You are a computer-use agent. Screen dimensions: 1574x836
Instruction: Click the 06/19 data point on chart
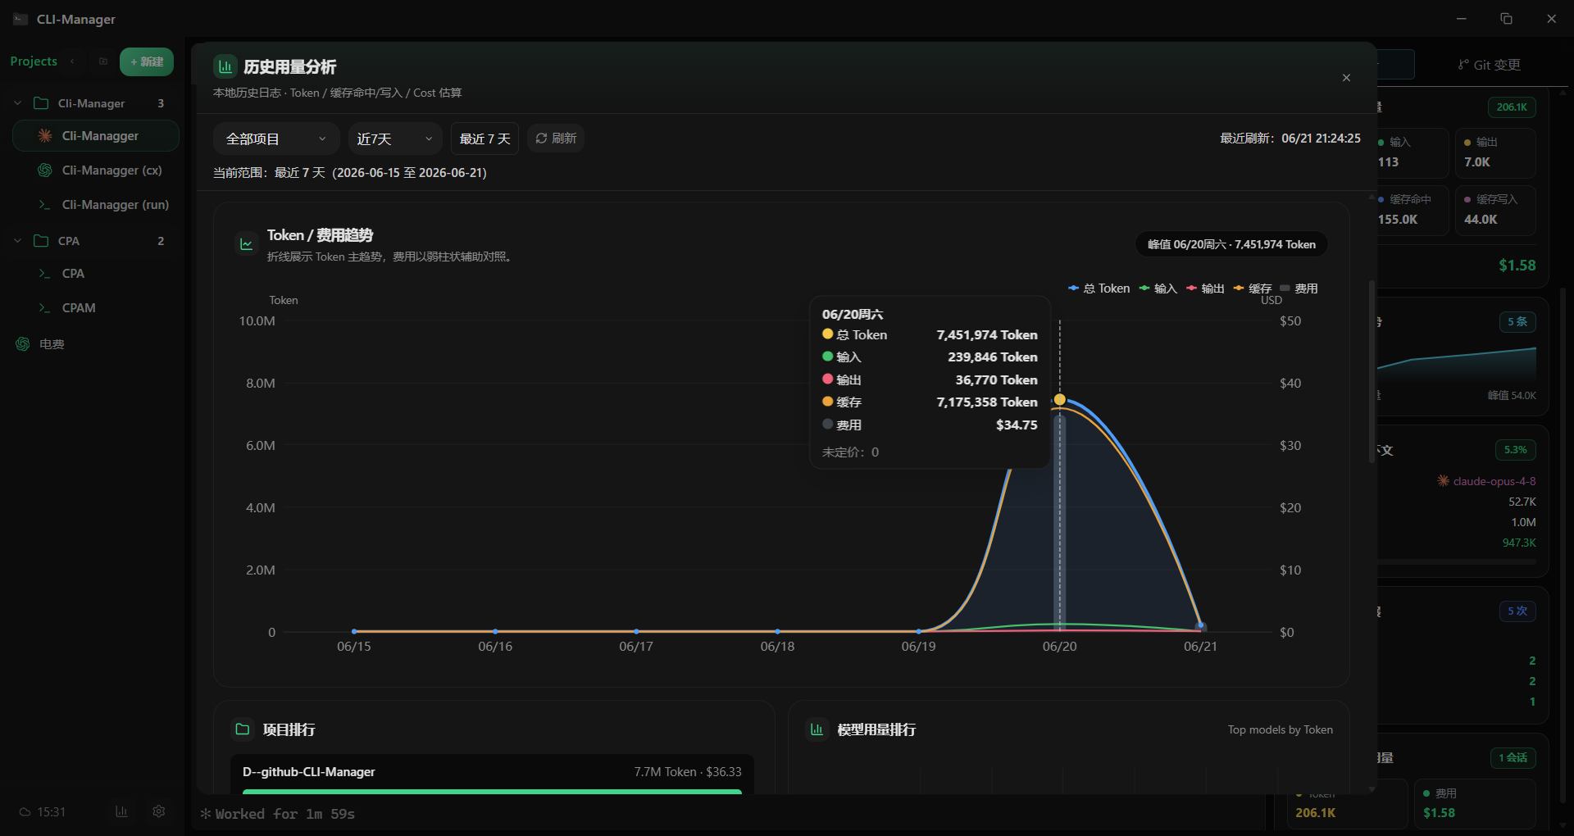pos(919,631)
